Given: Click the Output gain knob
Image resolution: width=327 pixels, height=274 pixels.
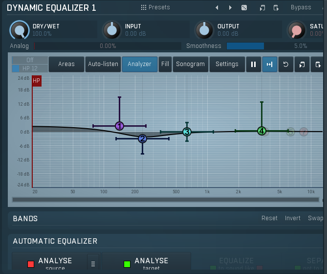Looking at the screenshot, I should point(204,30).
